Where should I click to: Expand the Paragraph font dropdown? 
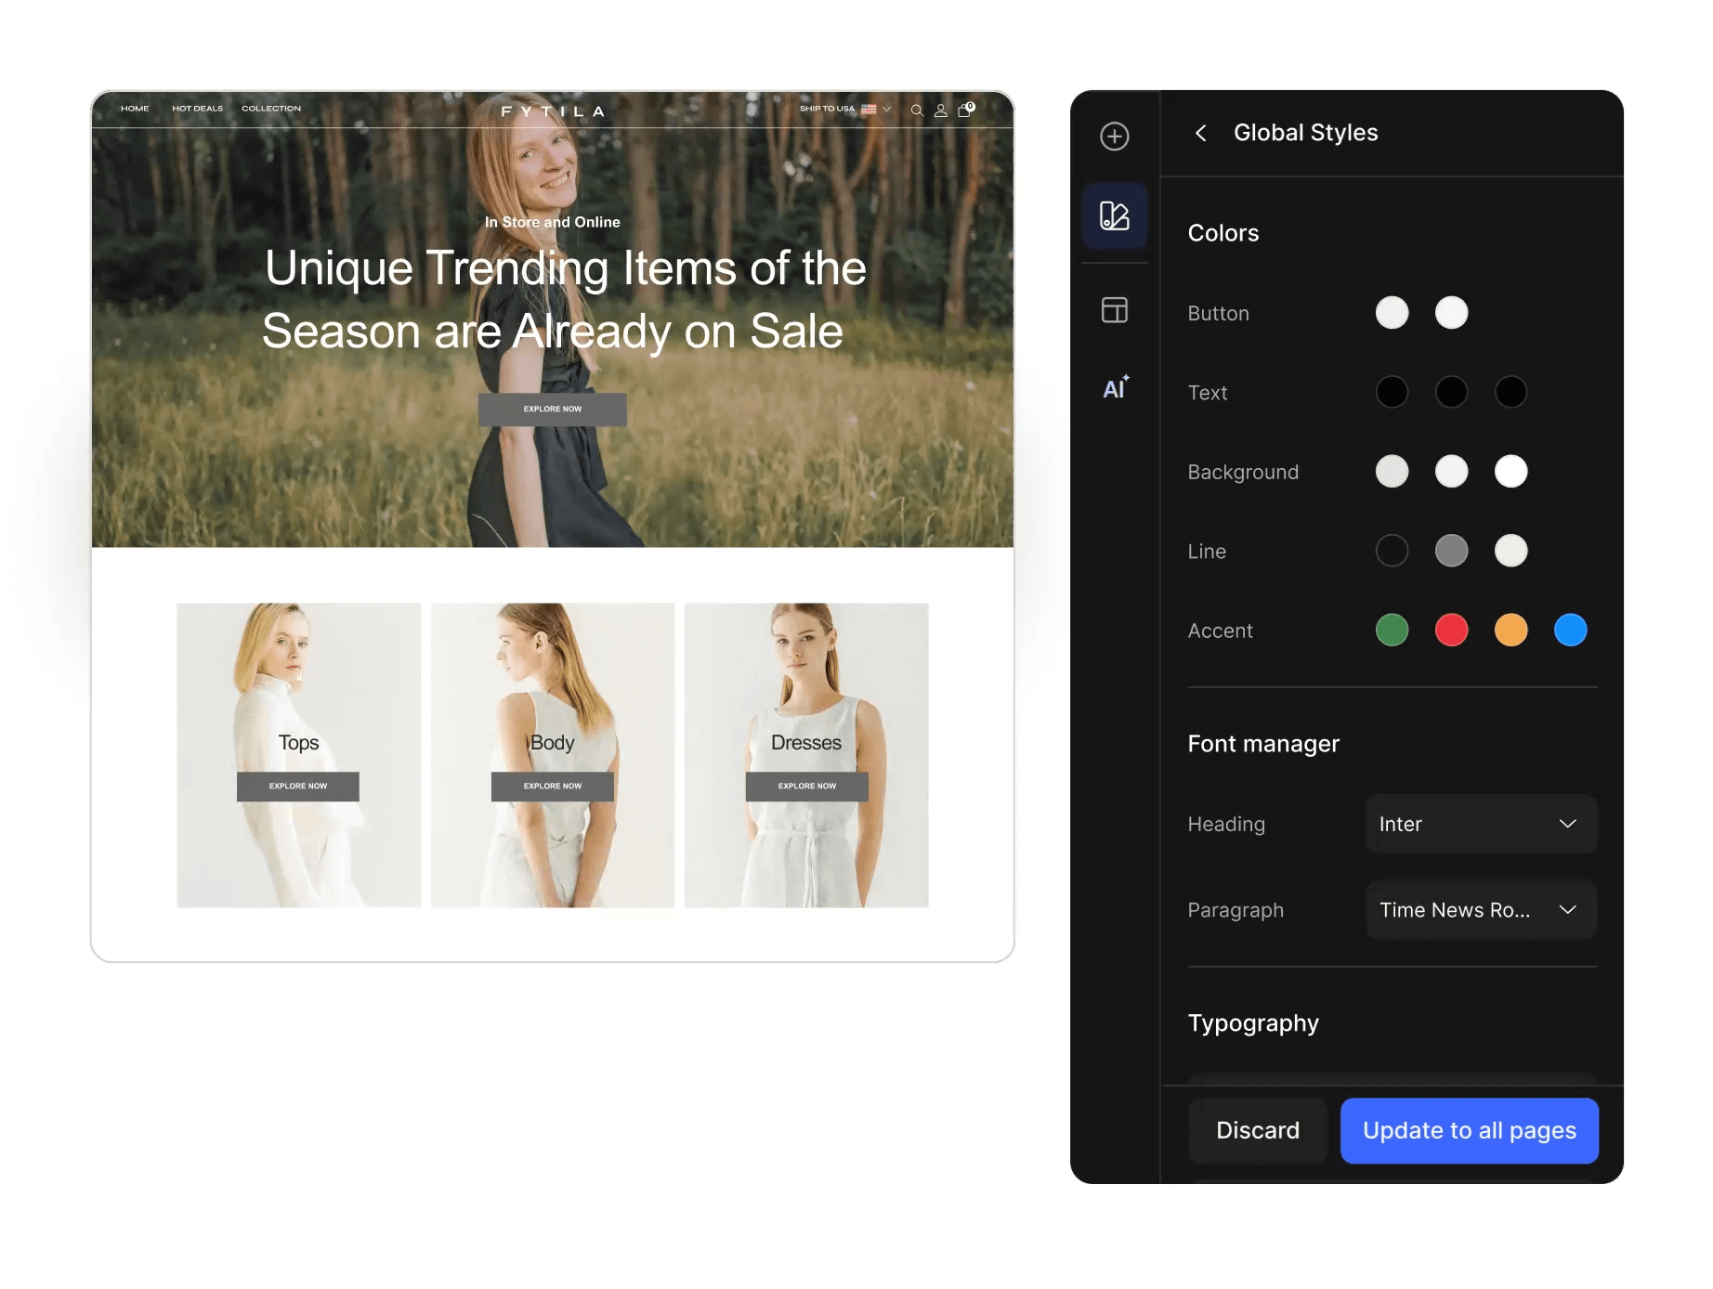tap(1480, 910)
